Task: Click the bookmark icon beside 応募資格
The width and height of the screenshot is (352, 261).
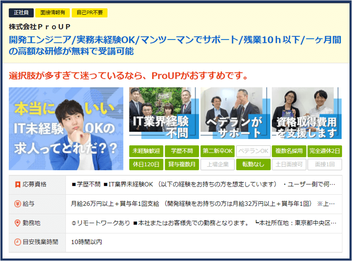Action: coord(18,184)
